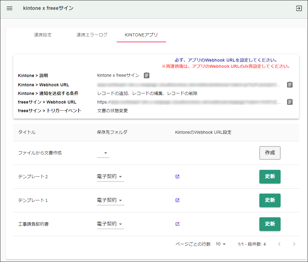Open 電子契約 folder dropdown for 工事請負契約書
The image size is (308, 262).
coord(110,224)
